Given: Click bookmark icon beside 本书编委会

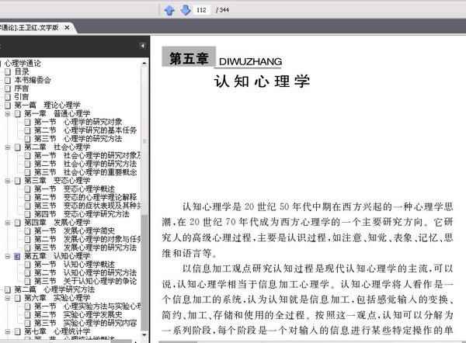Looking at the screenshot, I should [x=8, y=80].
